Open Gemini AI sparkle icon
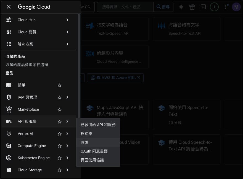 click(181, 7)
